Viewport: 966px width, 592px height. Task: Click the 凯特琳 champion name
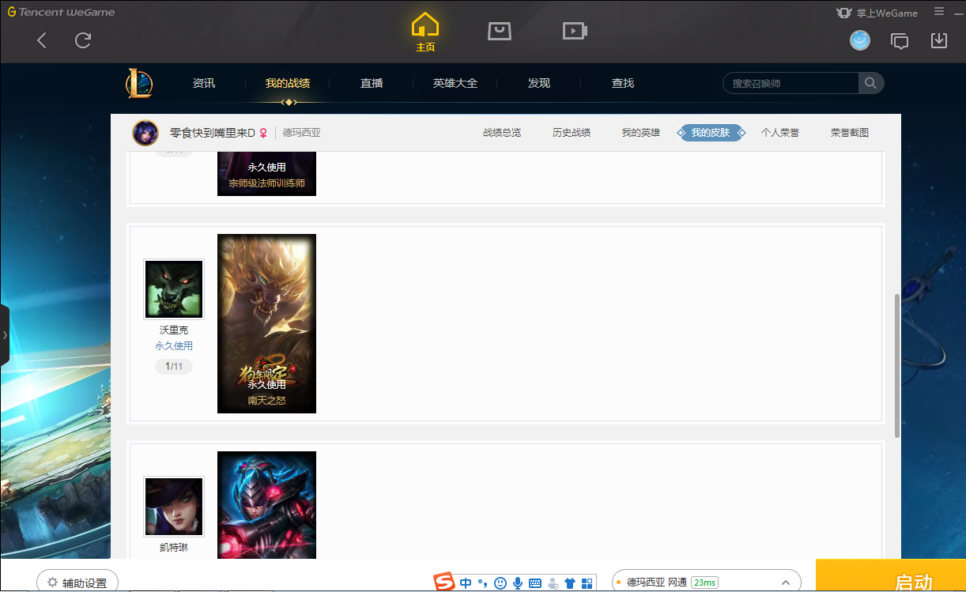174,548
